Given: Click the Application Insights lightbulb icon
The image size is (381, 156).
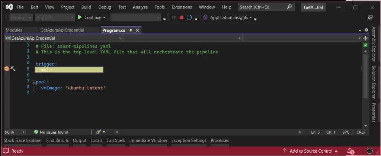Looking at the screenshot, I should (x=205, y=17).
